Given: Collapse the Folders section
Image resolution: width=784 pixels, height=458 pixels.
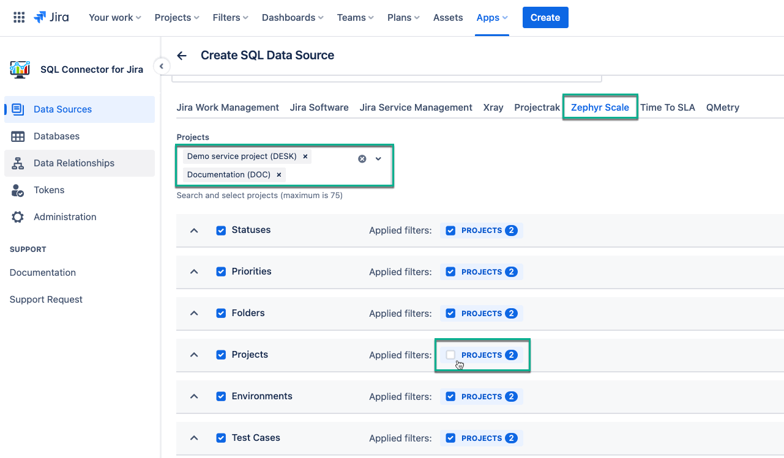Looking at the screenshot, I should pos(194,313).
